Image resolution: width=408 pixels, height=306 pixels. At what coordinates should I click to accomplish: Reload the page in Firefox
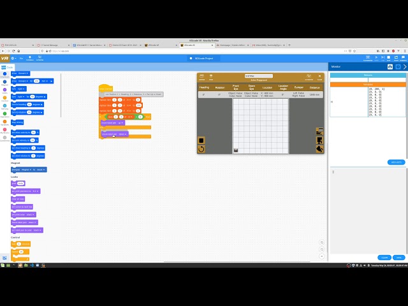13,51
